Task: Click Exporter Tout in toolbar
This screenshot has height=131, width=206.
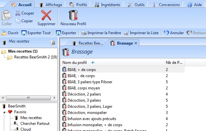Action: click(36, 33)
